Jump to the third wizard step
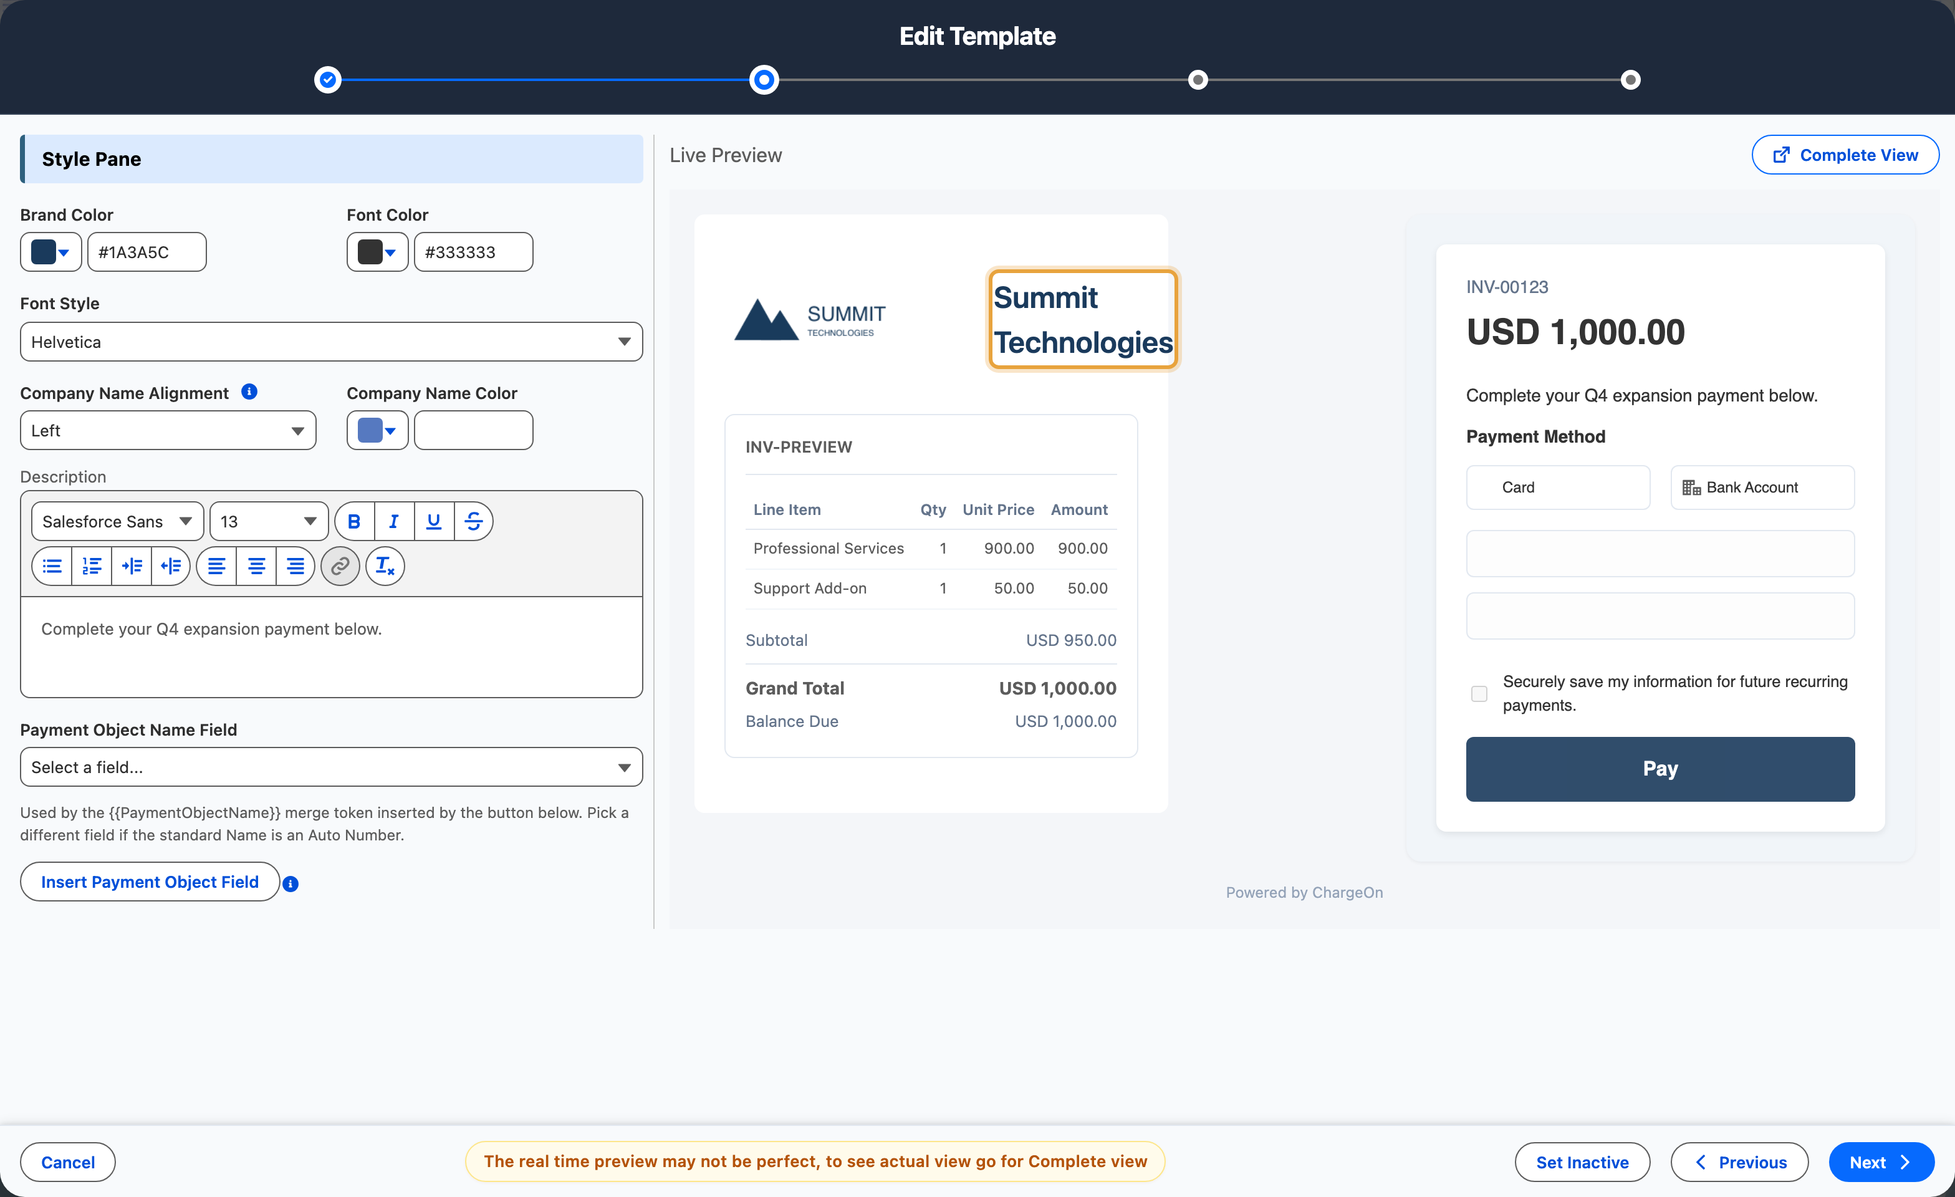1955x1197 pixels. tap(1198, 79)
